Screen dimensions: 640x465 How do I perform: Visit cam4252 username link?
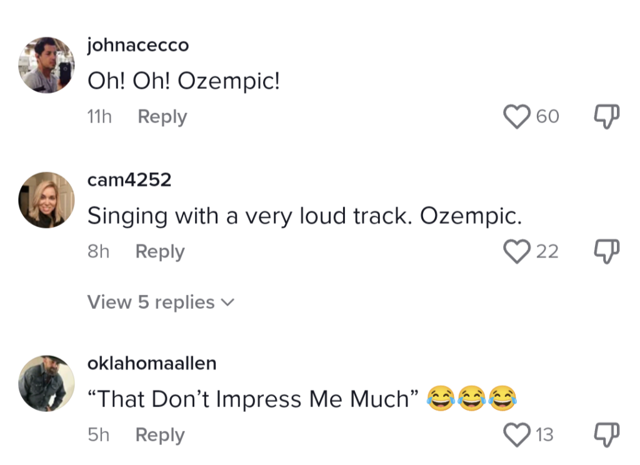point(129,180)
